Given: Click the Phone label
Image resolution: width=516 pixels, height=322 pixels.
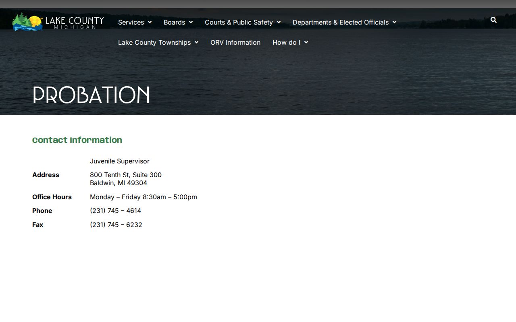Looking at the screenshot, I should point(42,211).
